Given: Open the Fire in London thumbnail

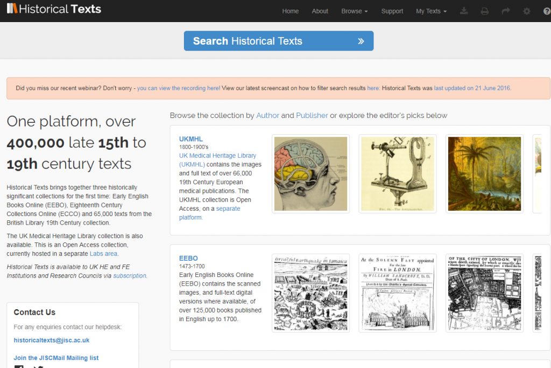Looking at the screenshot, I should [x=398, y=293].
